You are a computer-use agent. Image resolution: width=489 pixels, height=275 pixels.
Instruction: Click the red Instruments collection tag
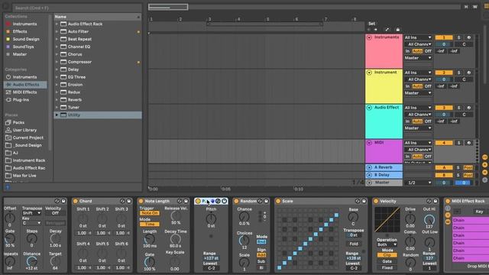8,24
